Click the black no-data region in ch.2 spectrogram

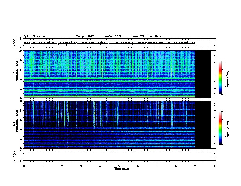(x=203, y=125)
